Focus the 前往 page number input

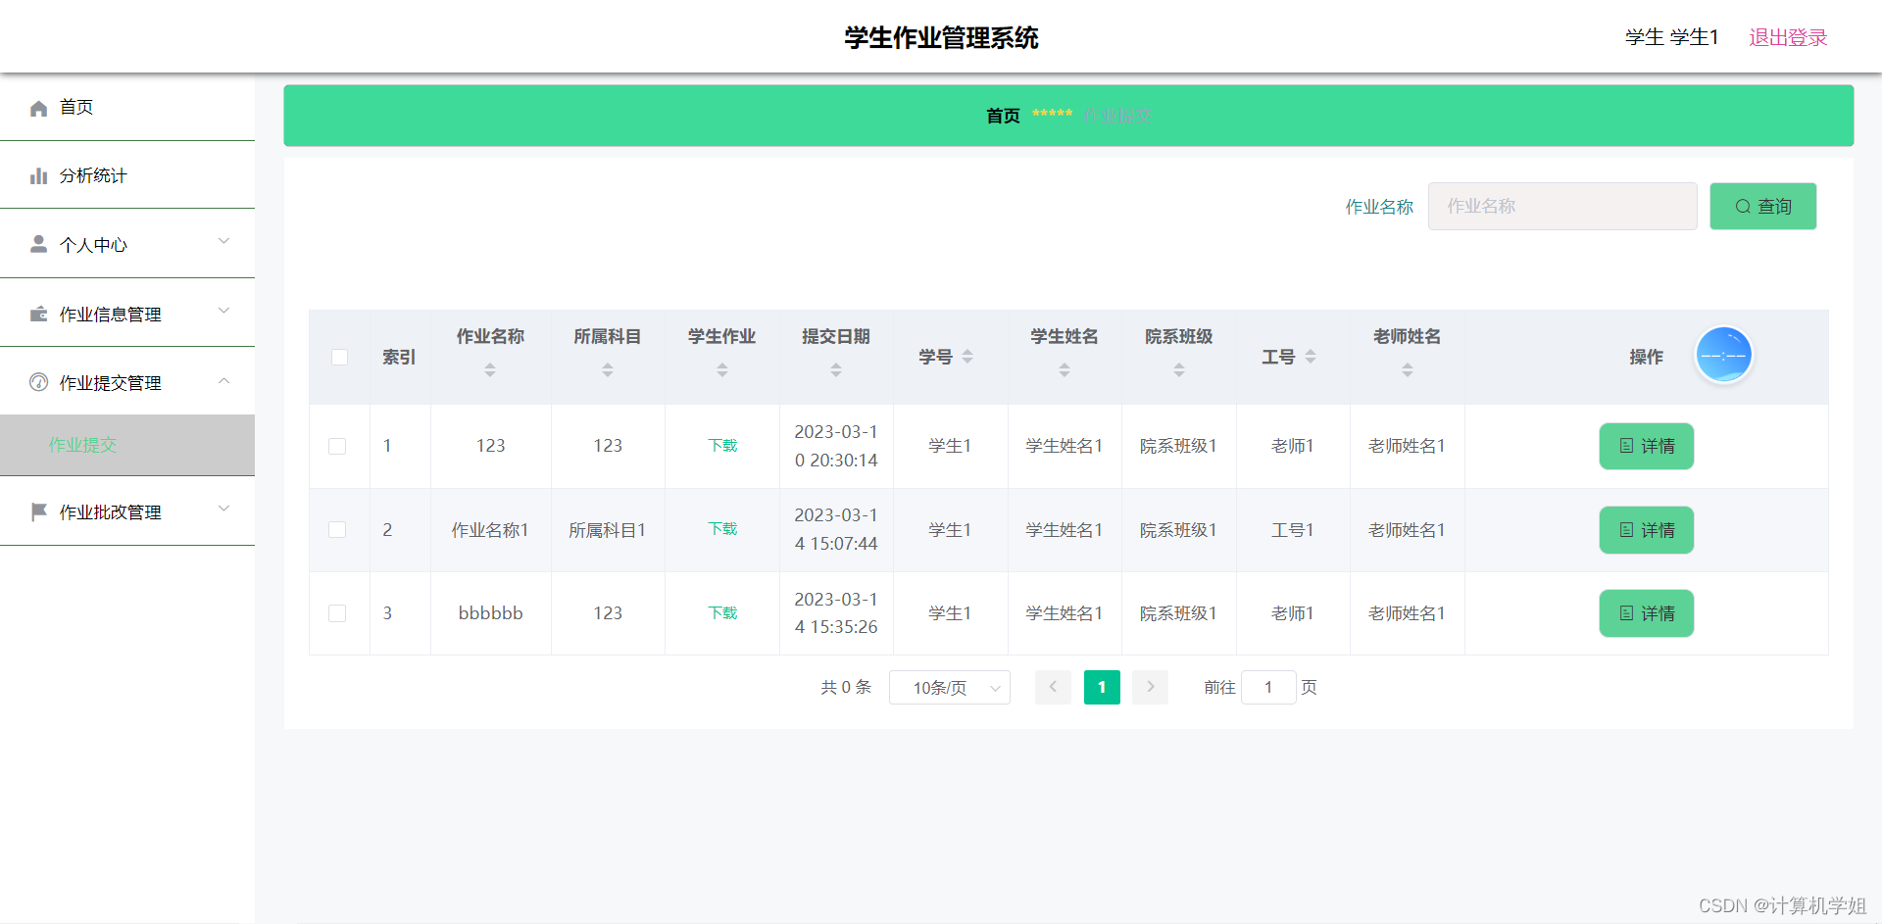(1268, 687)
